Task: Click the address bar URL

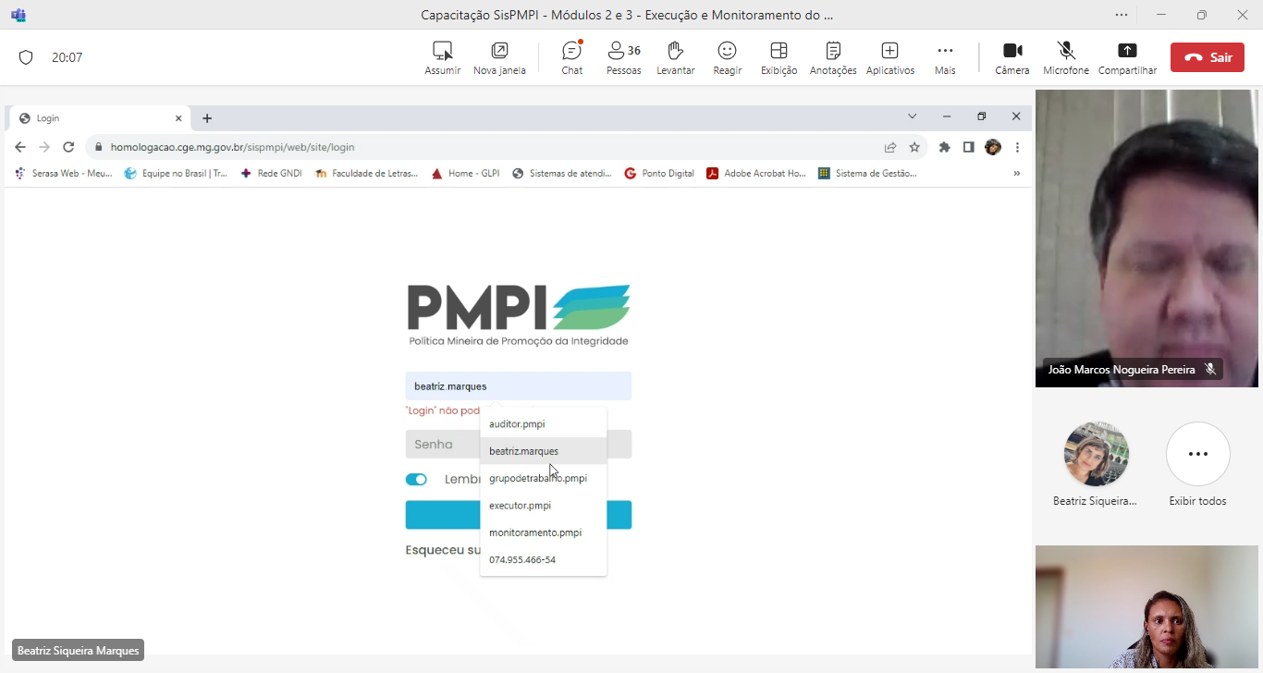Action: (x=232, y=147)
